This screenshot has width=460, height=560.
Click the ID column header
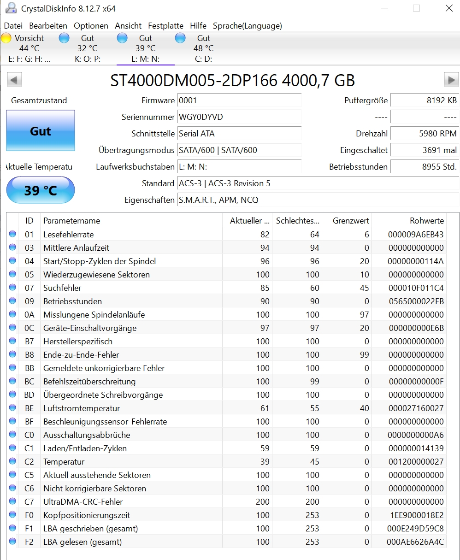[x=29, y=221]
